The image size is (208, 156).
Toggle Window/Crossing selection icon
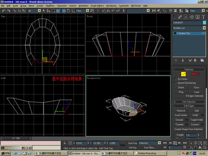[58, 11]
